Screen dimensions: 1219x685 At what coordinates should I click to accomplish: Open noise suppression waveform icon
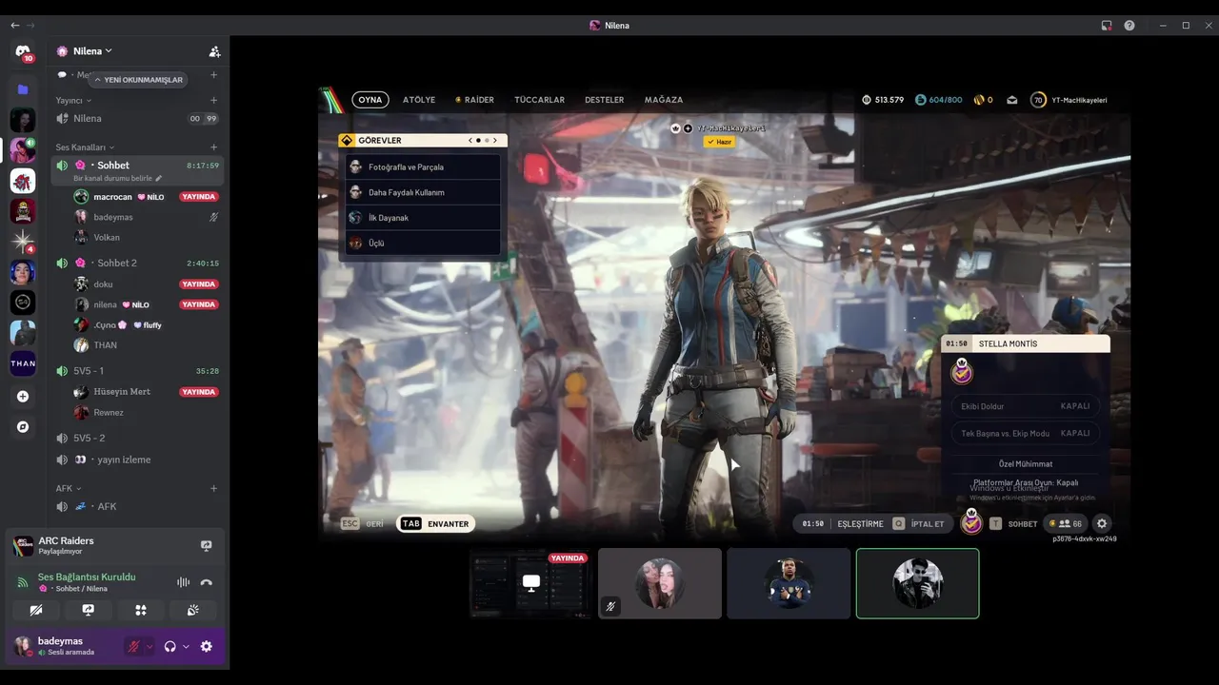184,582
